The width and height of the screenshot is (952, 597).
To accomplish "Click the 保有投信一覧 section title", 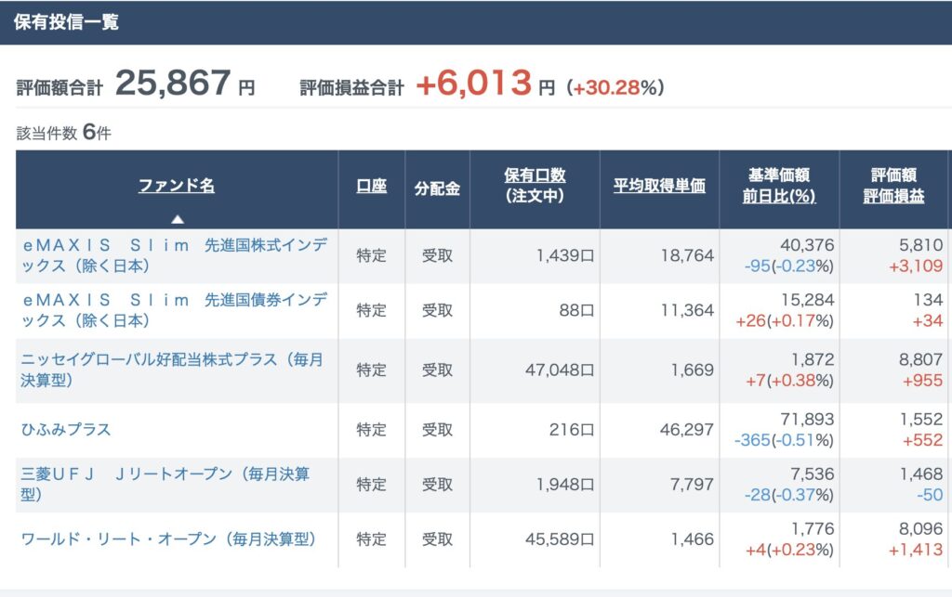I will pos(66,21).
